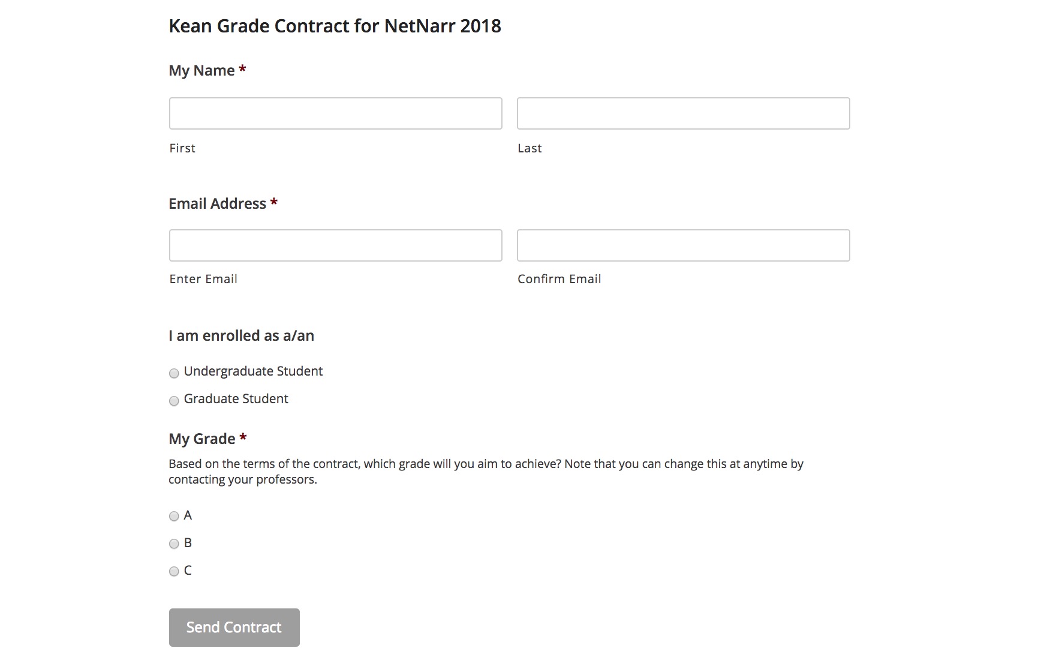The height and width of the screenshot is (666, 1059).
Task: Choose grade B under My Grade
Action: pyautogui.click(x=174, y=543)
